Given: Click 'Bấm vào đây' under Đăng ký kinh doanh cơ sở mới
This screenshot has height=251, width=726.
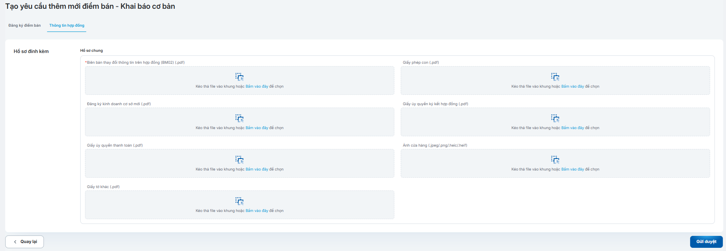Looking at the screenshot, I should (x=257, y=128).
